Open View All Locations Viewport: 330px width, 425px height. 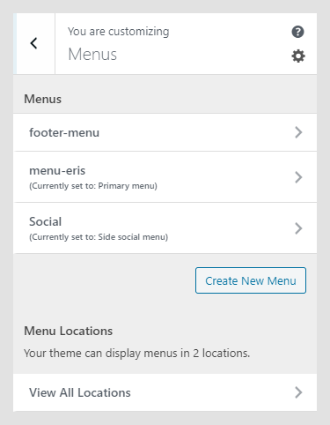tap(165, 392)
